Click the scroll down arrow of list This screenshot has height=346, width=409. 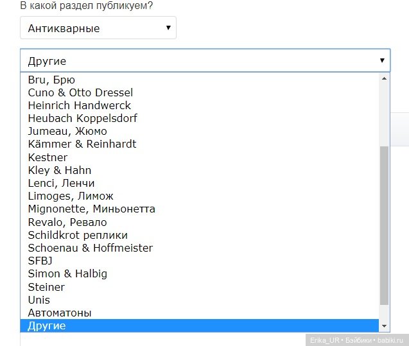click(x=384, y=326)
